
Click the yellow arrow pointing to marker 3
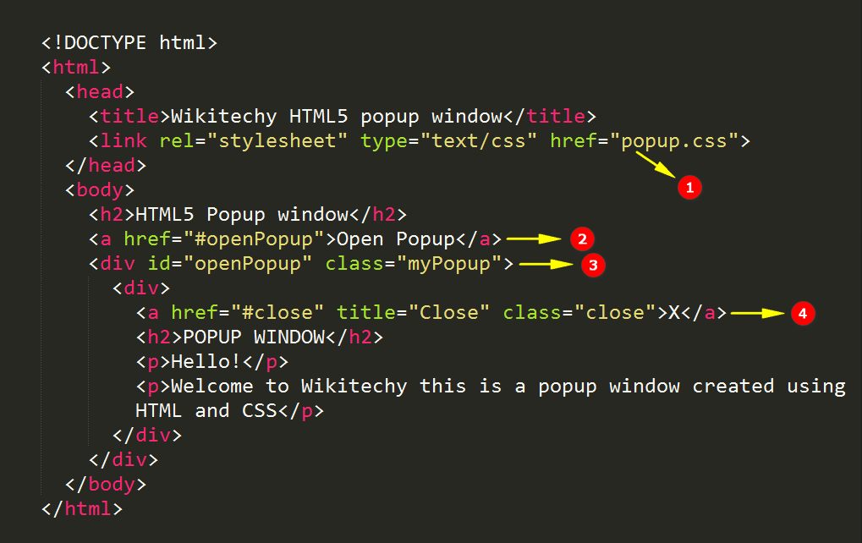pyautogui.click(x=546, y=265)
